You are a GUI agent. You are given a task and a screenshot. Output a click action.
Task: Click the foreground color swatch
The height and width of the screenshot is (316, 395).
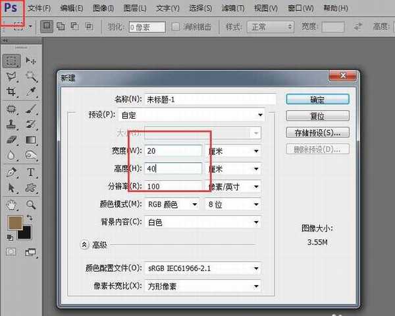[15, 222]
